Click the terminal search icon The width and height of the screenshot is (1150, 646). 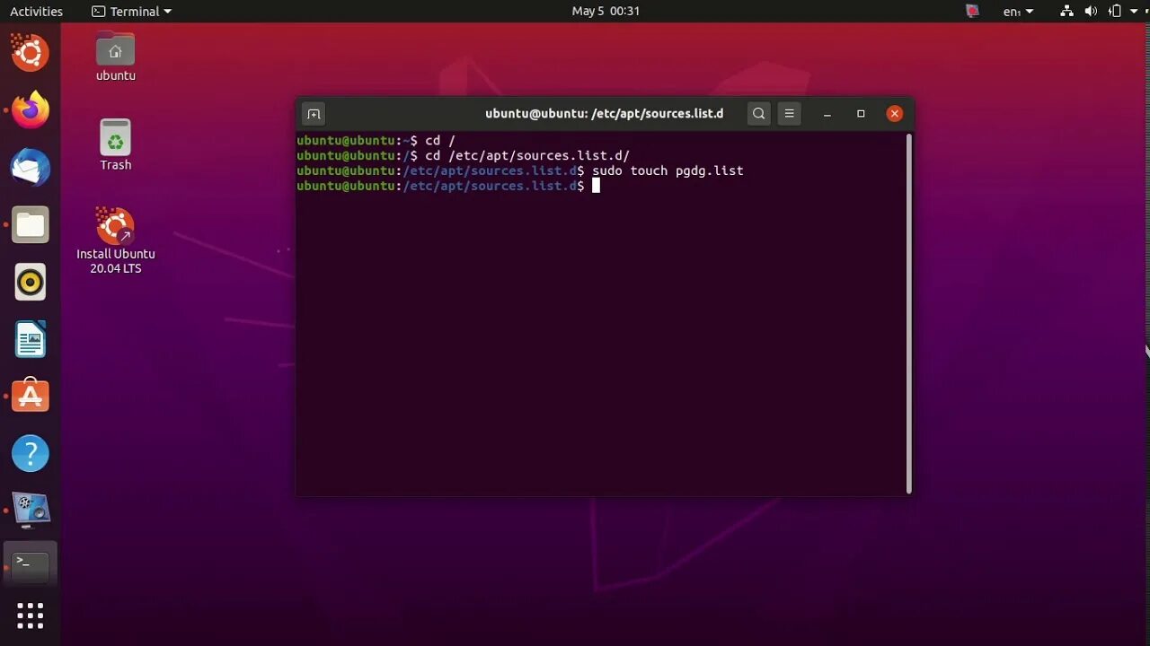[x=759, y=114]
